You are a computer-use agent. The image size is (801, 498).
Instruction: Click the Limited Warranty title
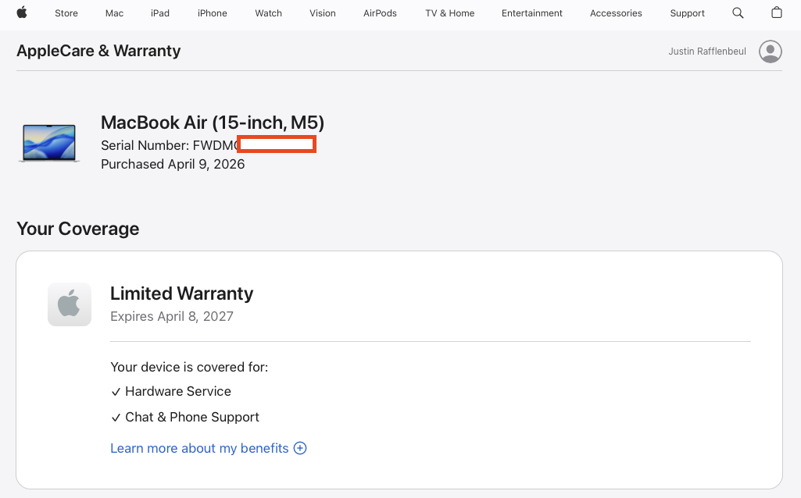(182, 293)
